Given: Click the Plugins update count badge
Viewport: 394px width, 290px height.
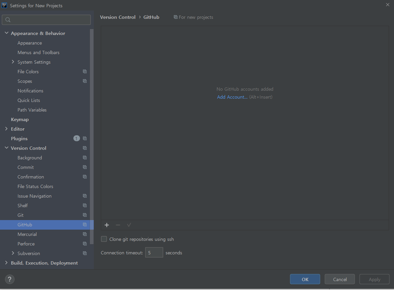Looking at the screenshot, I should pyautogui.click(x=77, y=139).
